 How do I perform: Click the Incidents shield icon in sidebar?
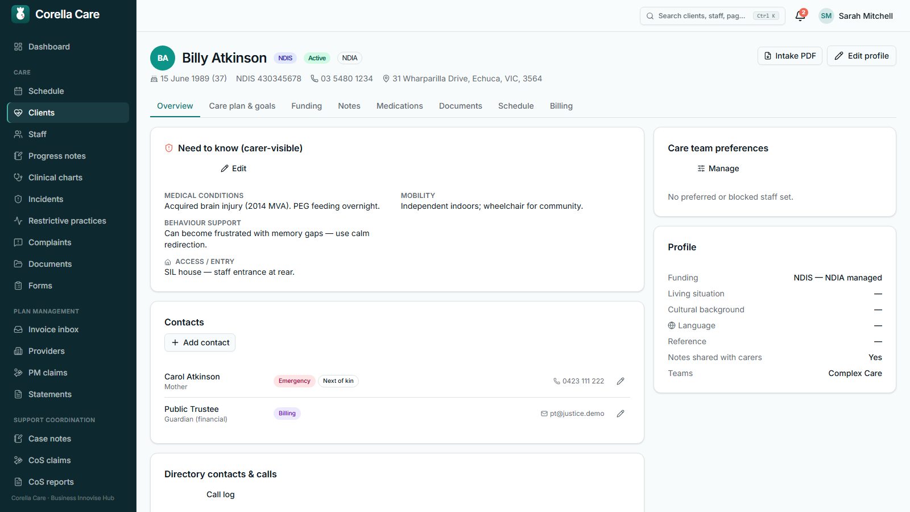coord(18,199)
